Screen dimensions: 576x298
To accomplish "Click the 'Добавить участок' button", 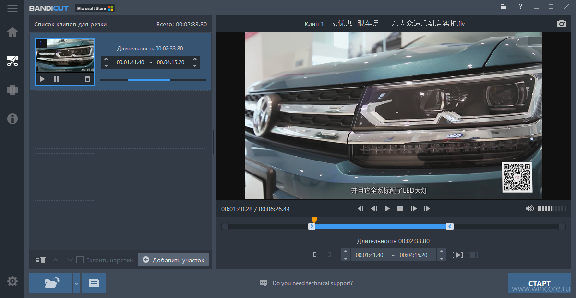I will point(174,260).
